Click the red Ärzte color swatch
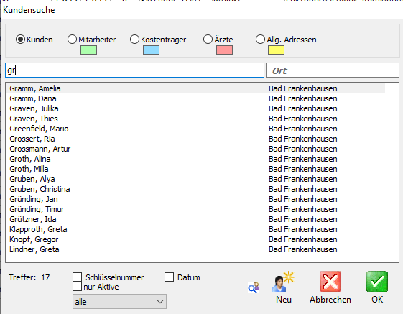This screenshot has height=314, width=403. click(x=224, y=50)
